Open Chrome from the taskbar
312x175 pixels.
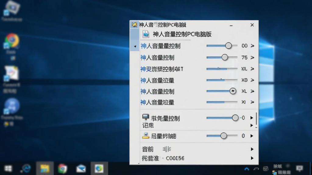tap(63, 169)
